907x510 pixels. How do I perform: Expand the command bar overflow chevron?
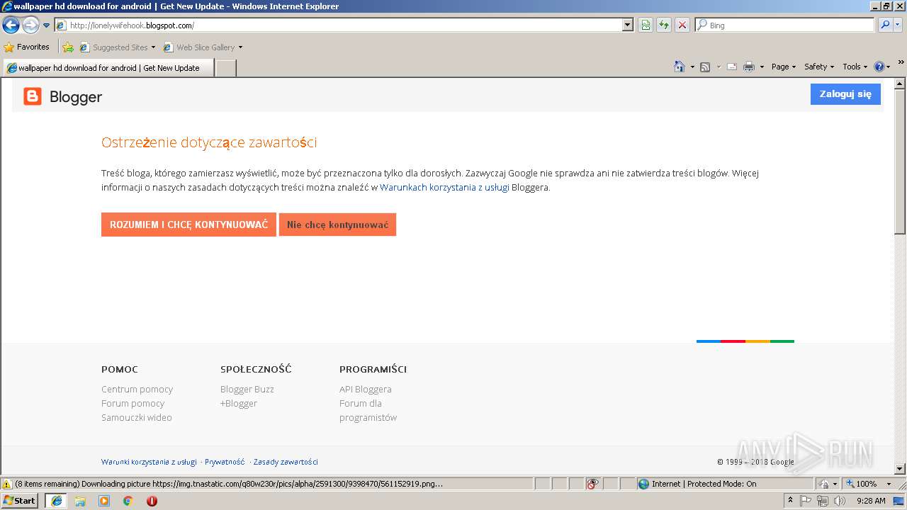901,62
